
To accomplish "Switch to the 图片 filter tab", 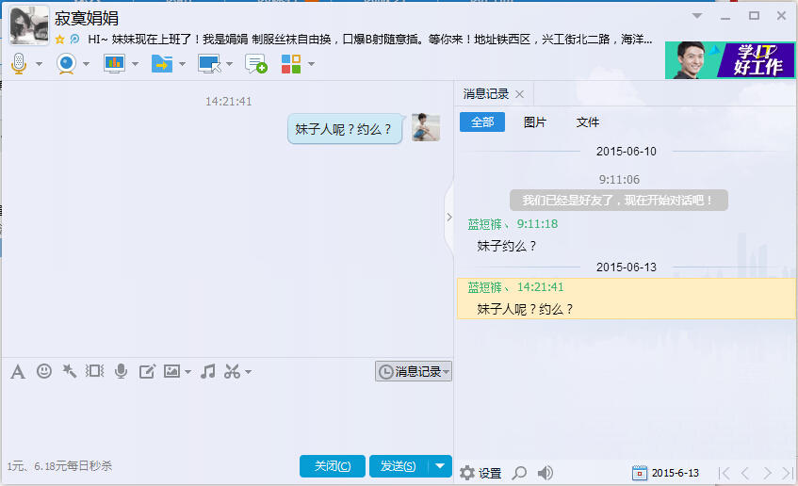I will (535, 122).
